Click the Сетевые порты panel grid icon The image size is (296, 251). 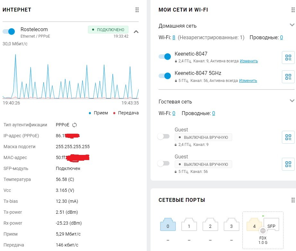(293, 200)
